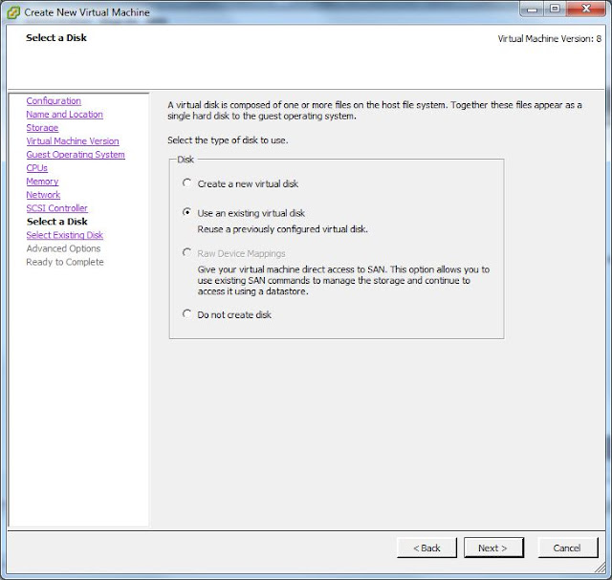The width and height of the screenshot is (612, 580).
Task: Minimize the Create New Virtual Machine window
Action: point(532,9)
